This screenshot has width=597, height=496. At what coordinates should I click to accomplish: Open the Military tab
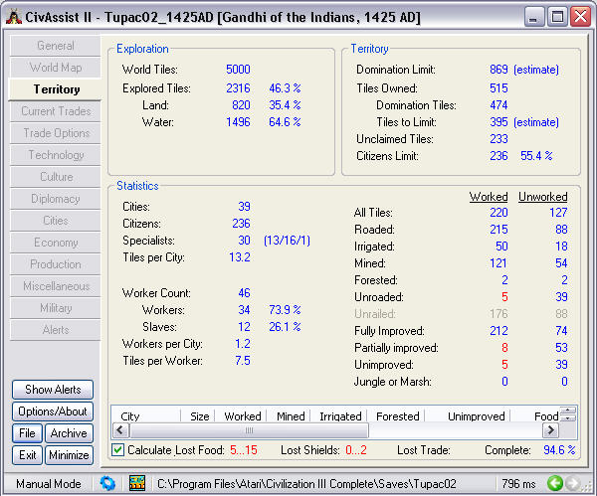(56, 308)
